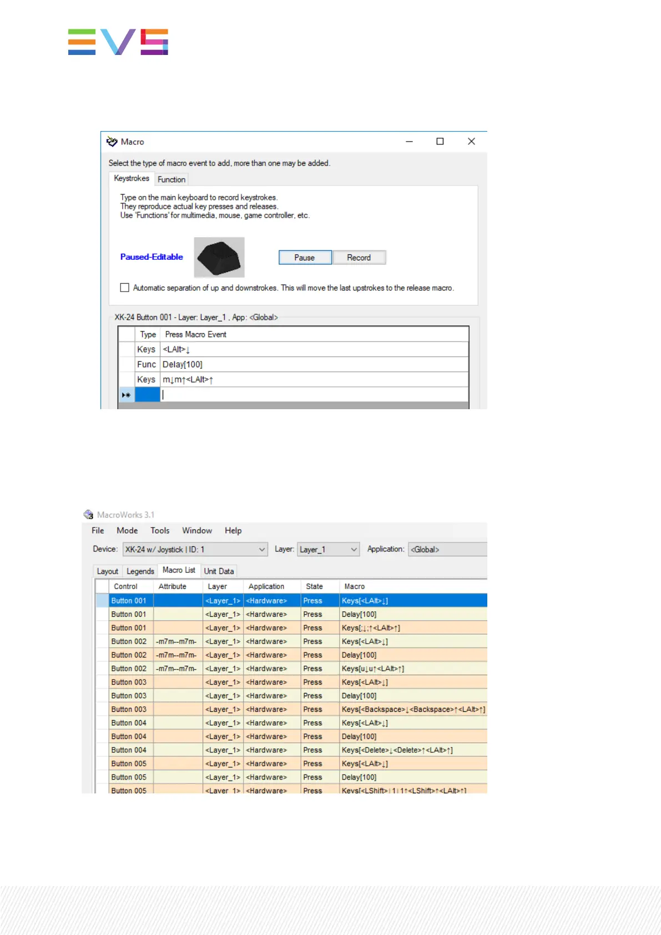Screen dimensions: 661x935
Task: Click the Macro window title icon
Action: click(x=112, y=142)
